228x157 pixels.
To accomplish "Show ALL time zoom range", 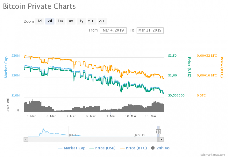I will [x=102, y=21].
